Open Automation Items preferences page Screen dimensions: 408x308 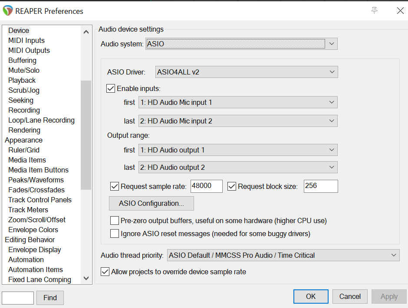[x=36, y=269]
